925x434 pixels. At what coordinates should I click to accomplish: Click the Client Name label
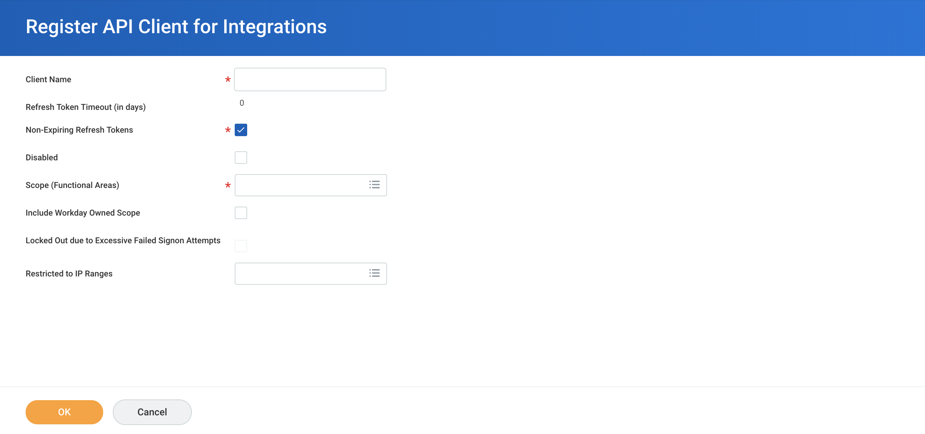tap(48, 79)
